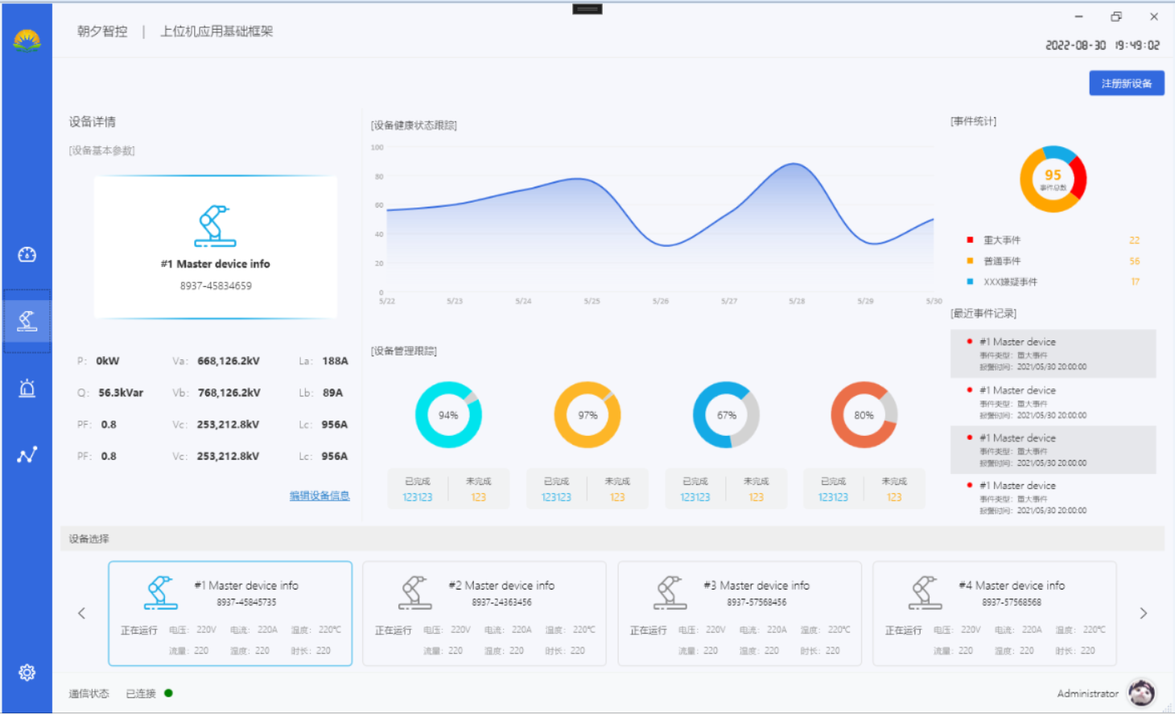Show next devices with right chevron
Viewport: 1175px width, 715px height.
click(1143, 614)
